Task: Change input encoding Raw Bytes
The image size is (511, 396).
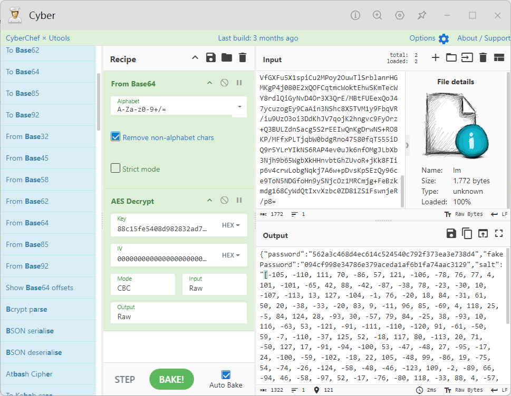Action: 464,214
